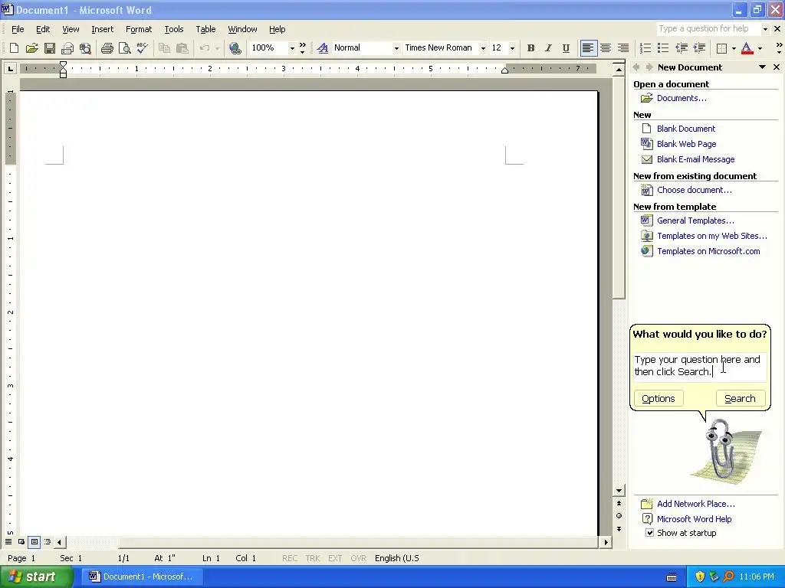785x588 pixels.
Task: Run Spelling and Grammar check icon
Action: [x=142, y=48]
